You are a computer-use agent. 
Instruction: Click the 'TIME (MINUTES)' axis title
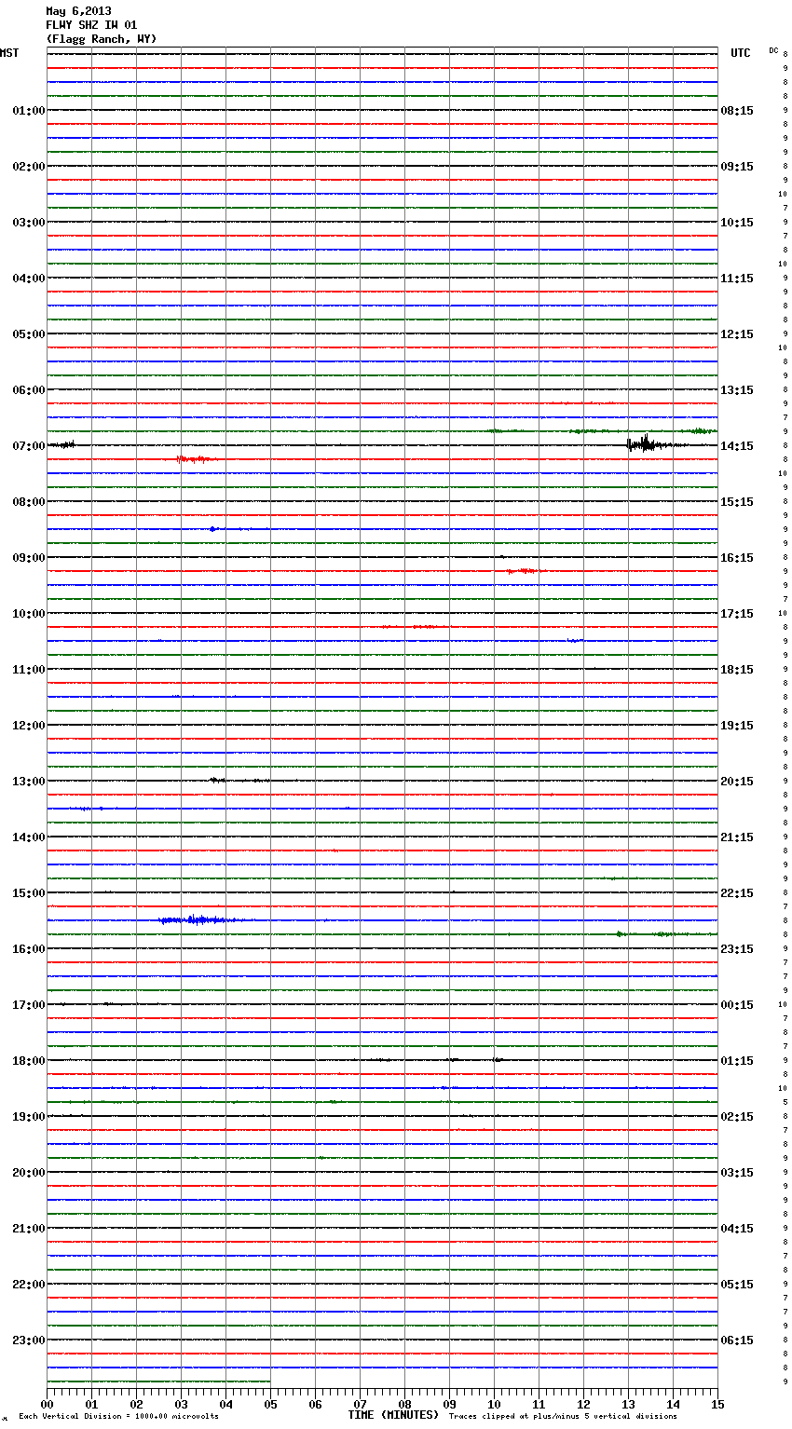[x=393, y=1415]
